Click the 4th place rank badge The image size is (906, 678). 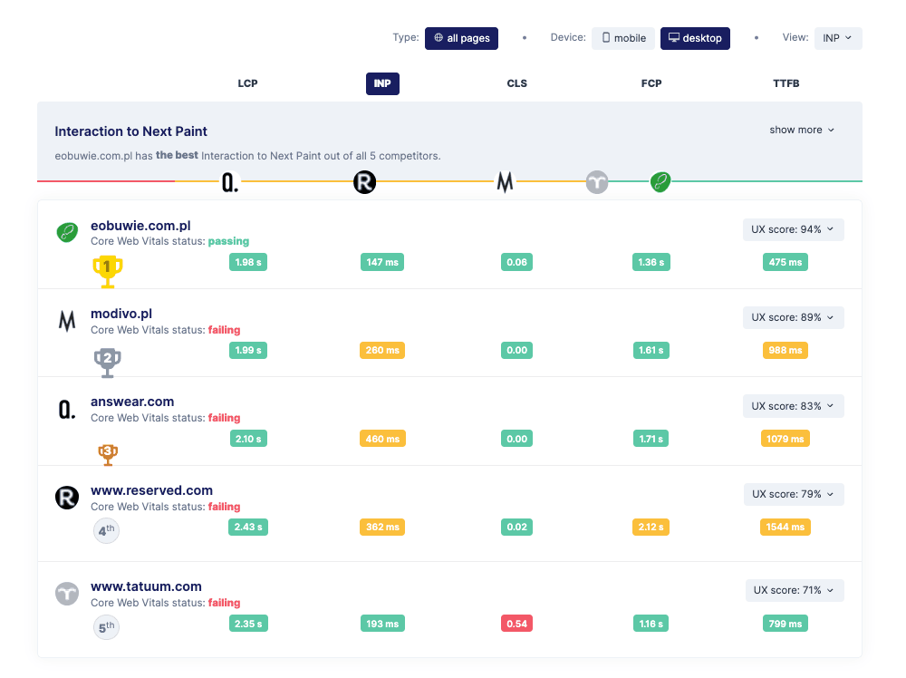point(107,530)
